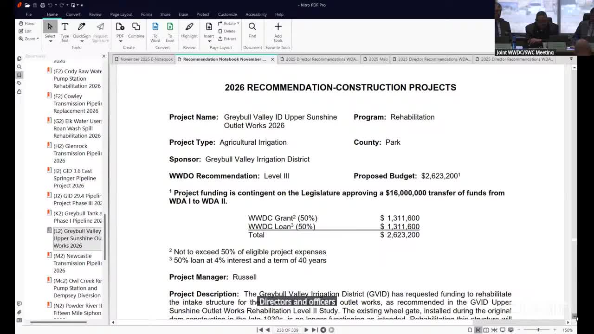Open the Newcastle Transmission Pipeline bookmark
Image resolution: width=594 pixels, height=334 pixels.
(x=77, y=263)
